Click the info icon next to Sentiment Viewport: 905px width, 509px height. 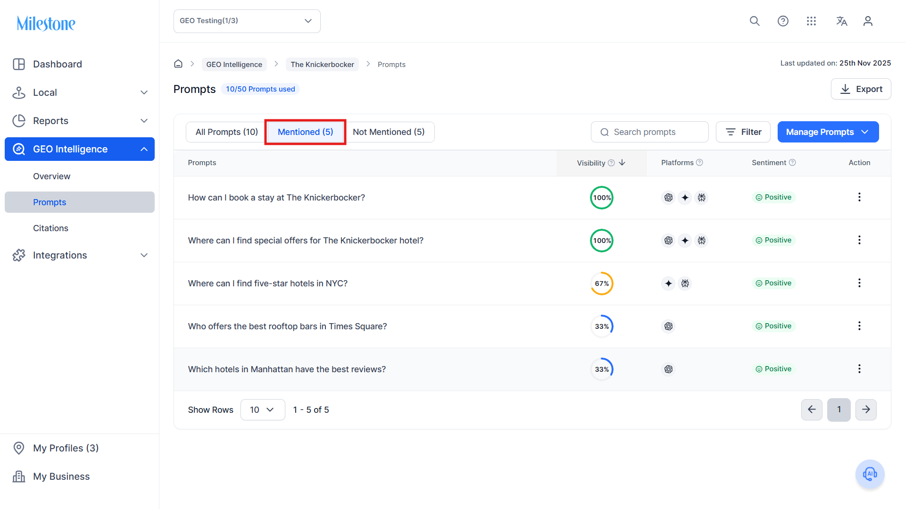coord(792,163)
